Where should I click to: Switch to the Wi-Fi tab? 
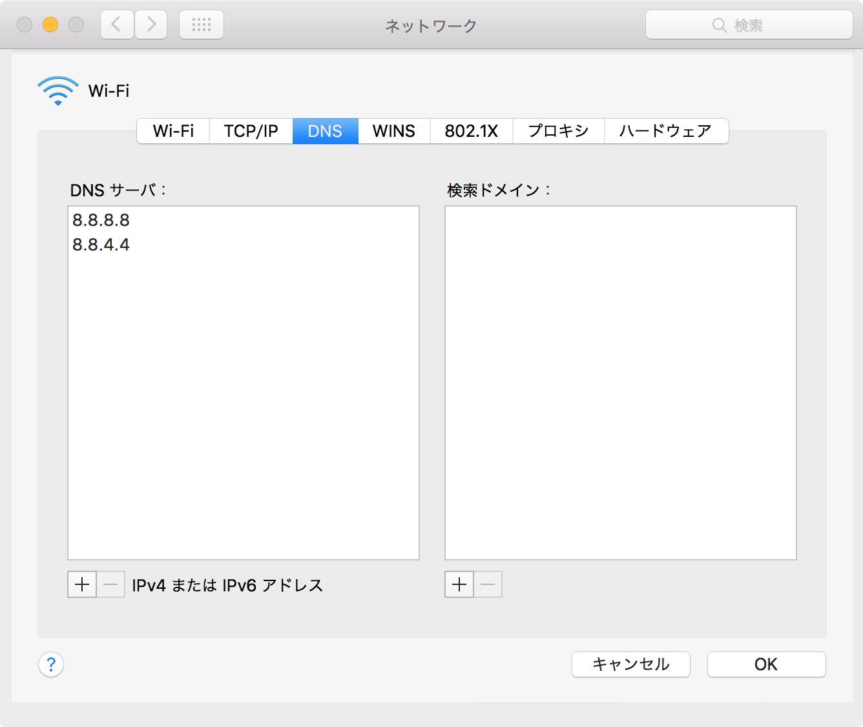coord(173,131)
